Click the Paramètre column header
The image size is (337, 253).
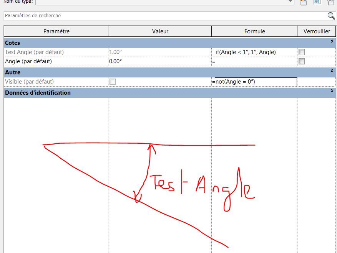coord(56,31)
